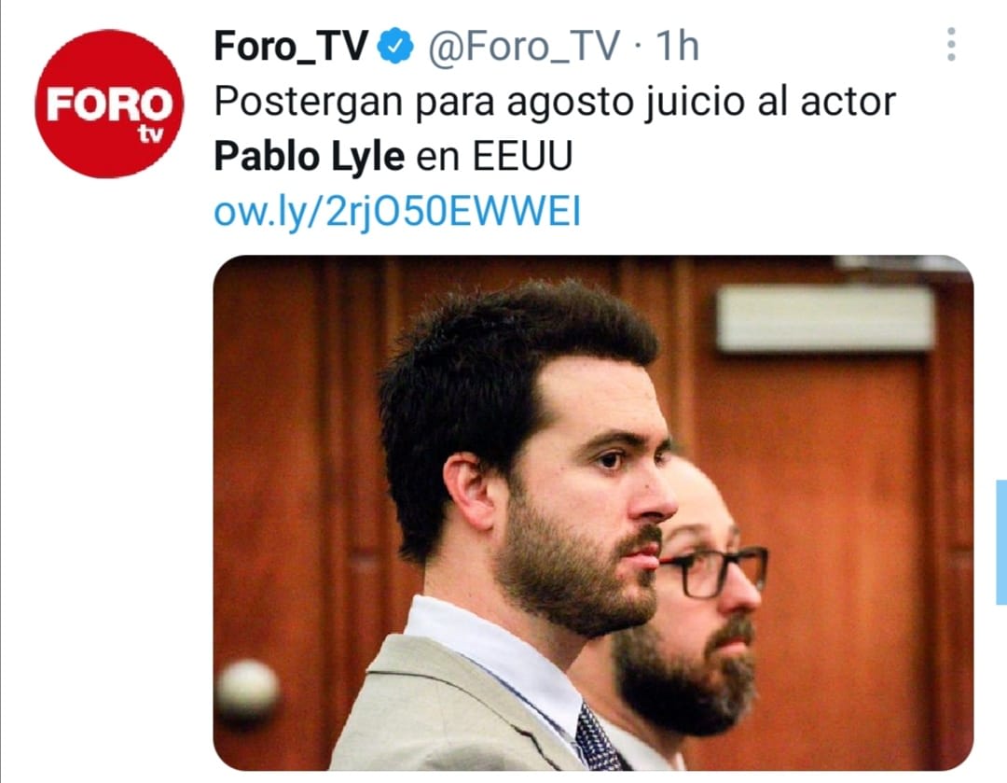
Task: Click the blue verified badge beside Foro_TV
Action: pyautogui.click(x=395, y=46)
